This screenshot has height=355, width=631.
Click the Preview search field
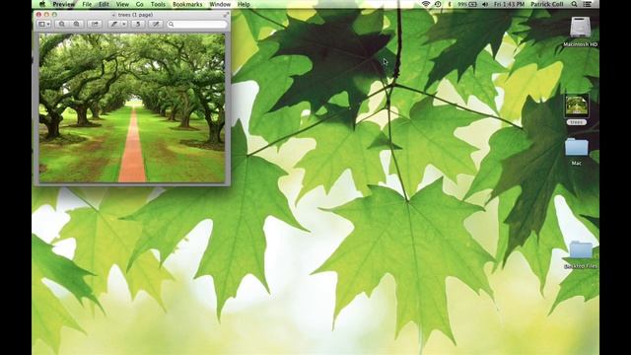[197, 24]
